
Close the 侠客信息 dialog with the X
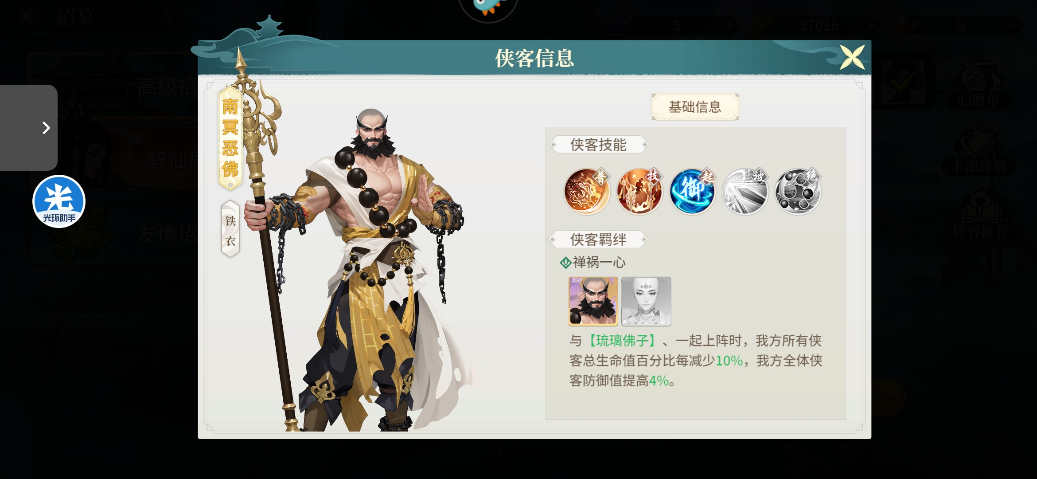(x=852, y=57)
